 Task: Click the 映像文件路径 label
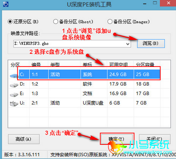point(25,33)
